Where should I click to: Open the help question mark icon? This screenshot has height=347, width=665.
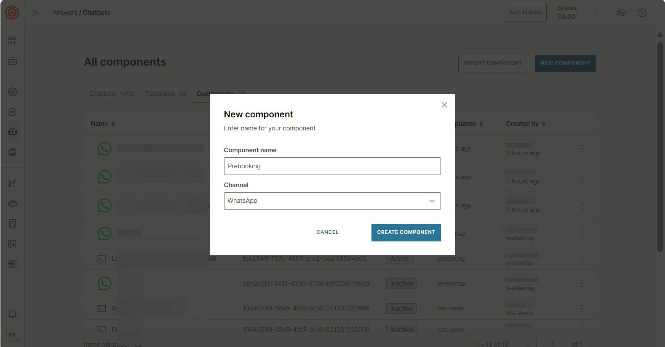642,13
